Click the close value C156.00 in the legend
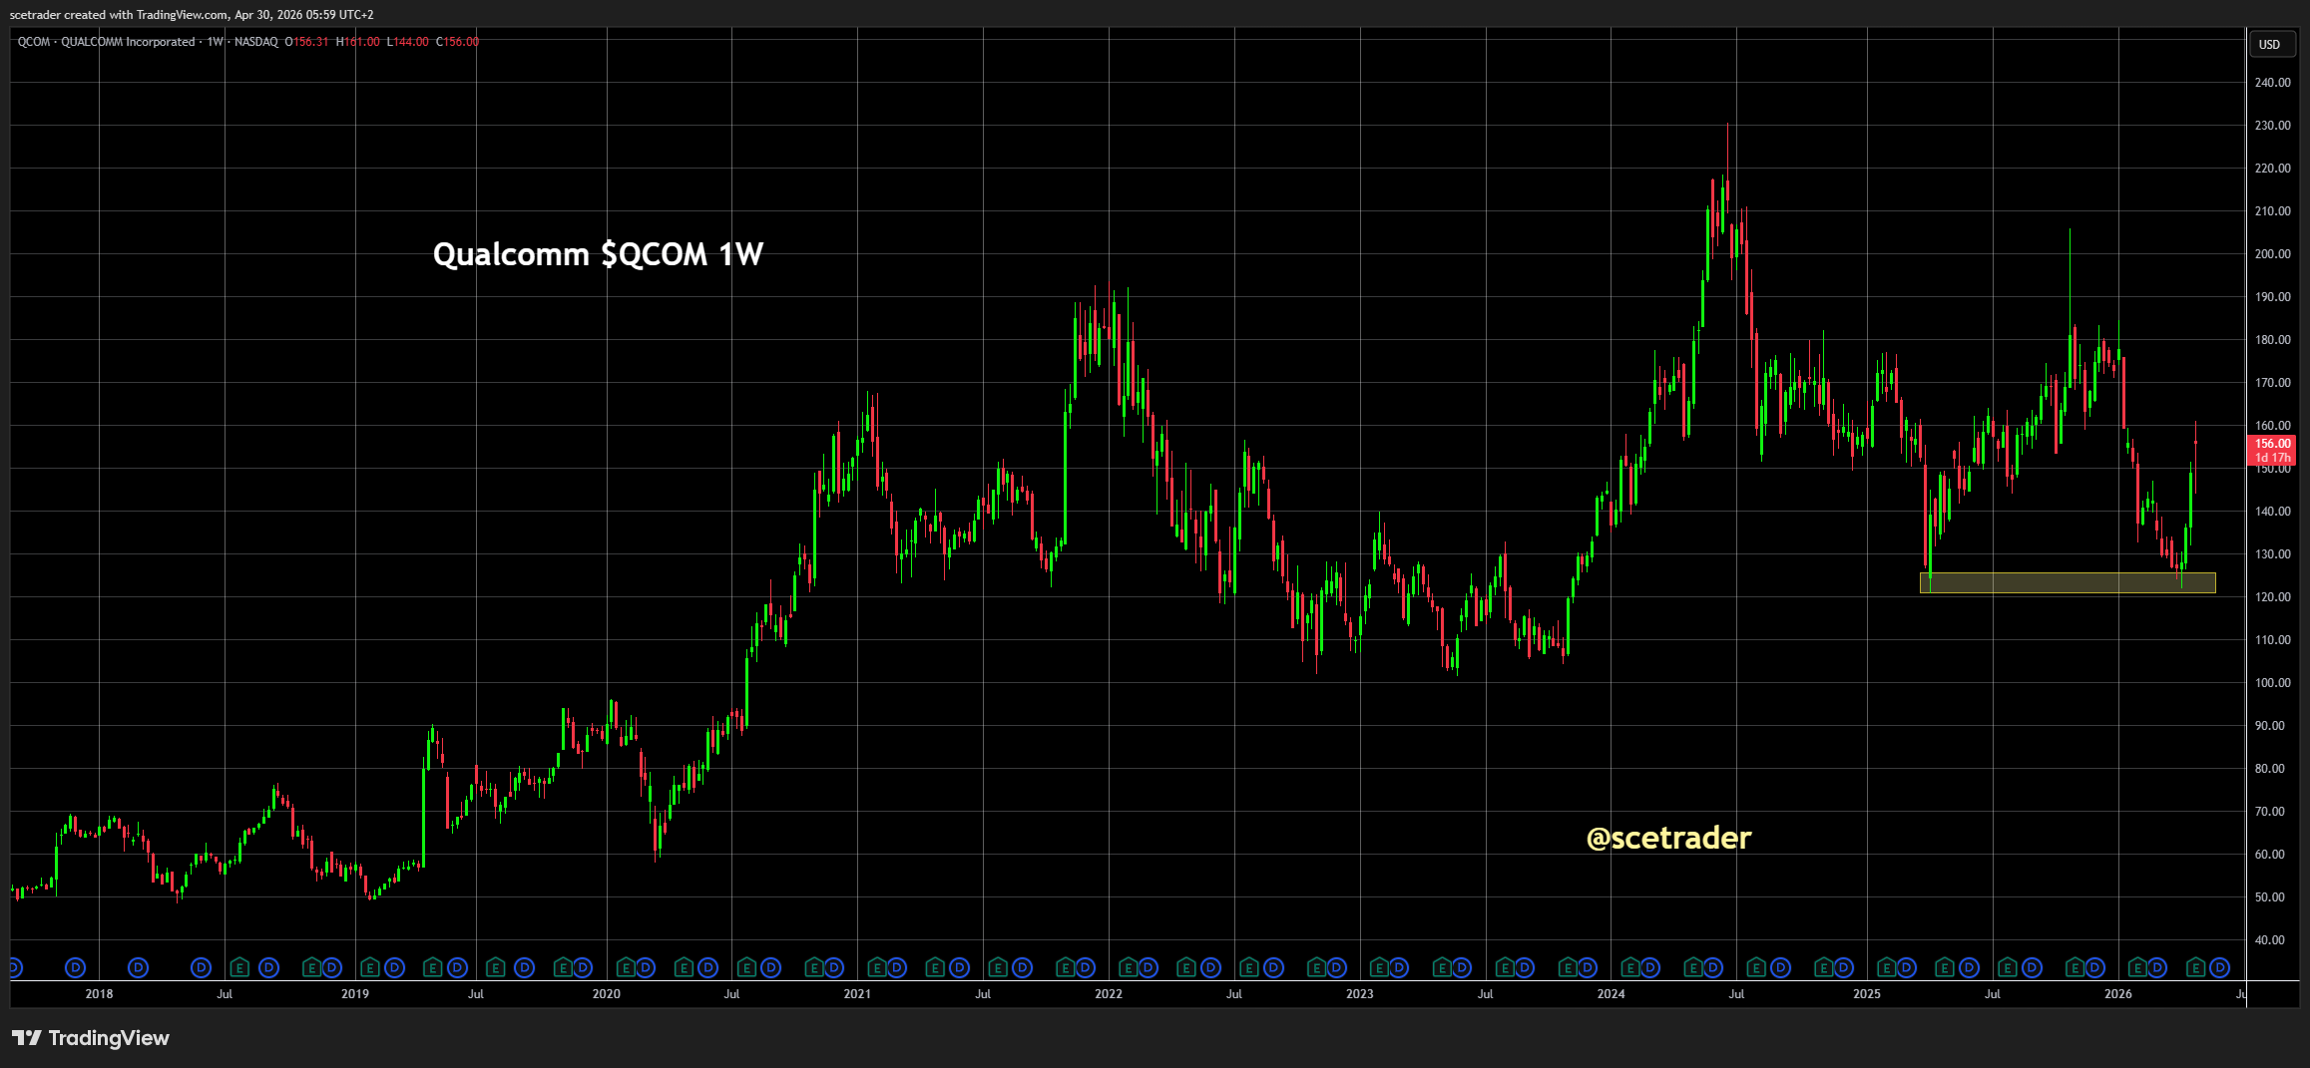This screenshot has height=1068, width=2310. point(458,42)
